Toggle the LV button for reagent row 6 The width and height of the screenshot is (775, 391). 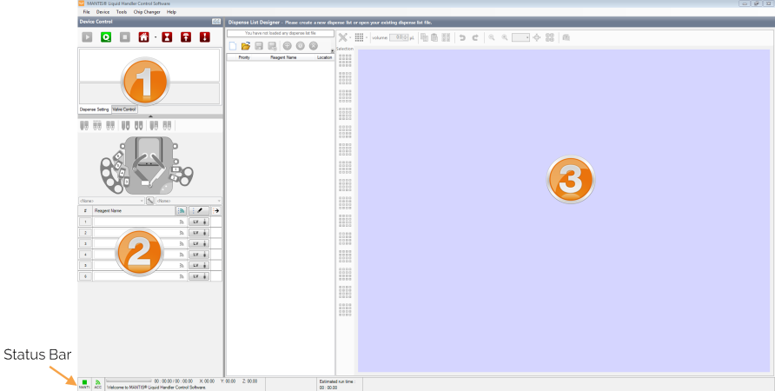point(195,276)
